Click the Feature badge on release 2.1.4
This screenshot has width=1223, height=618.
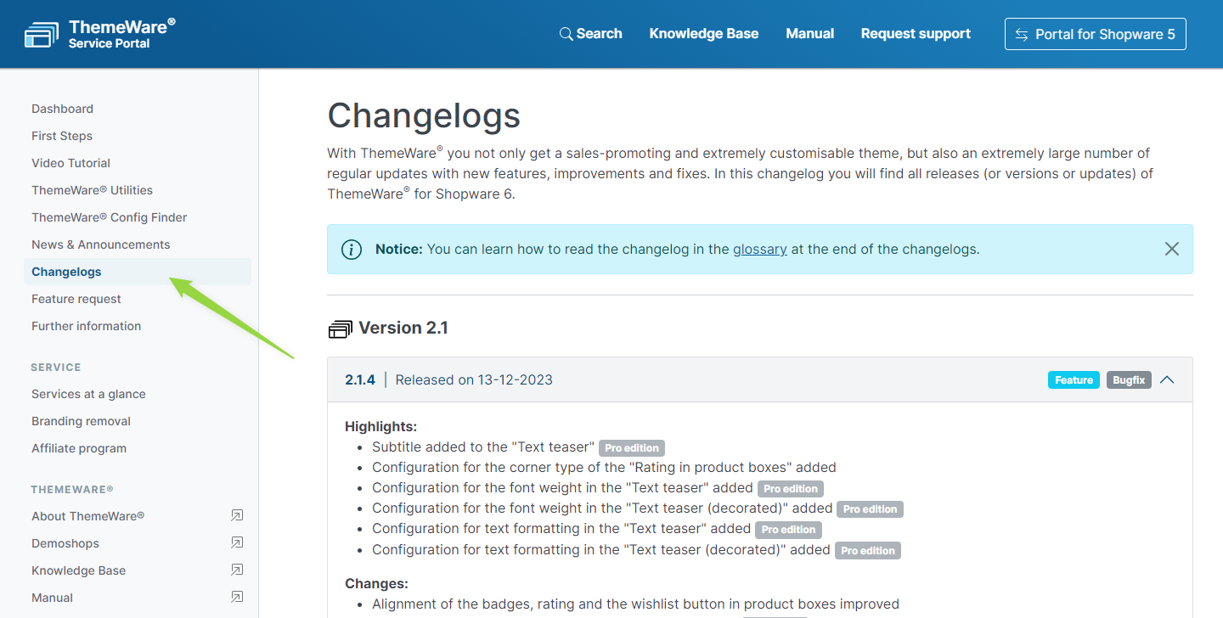pyautogui.click(x=1074, y=380)
